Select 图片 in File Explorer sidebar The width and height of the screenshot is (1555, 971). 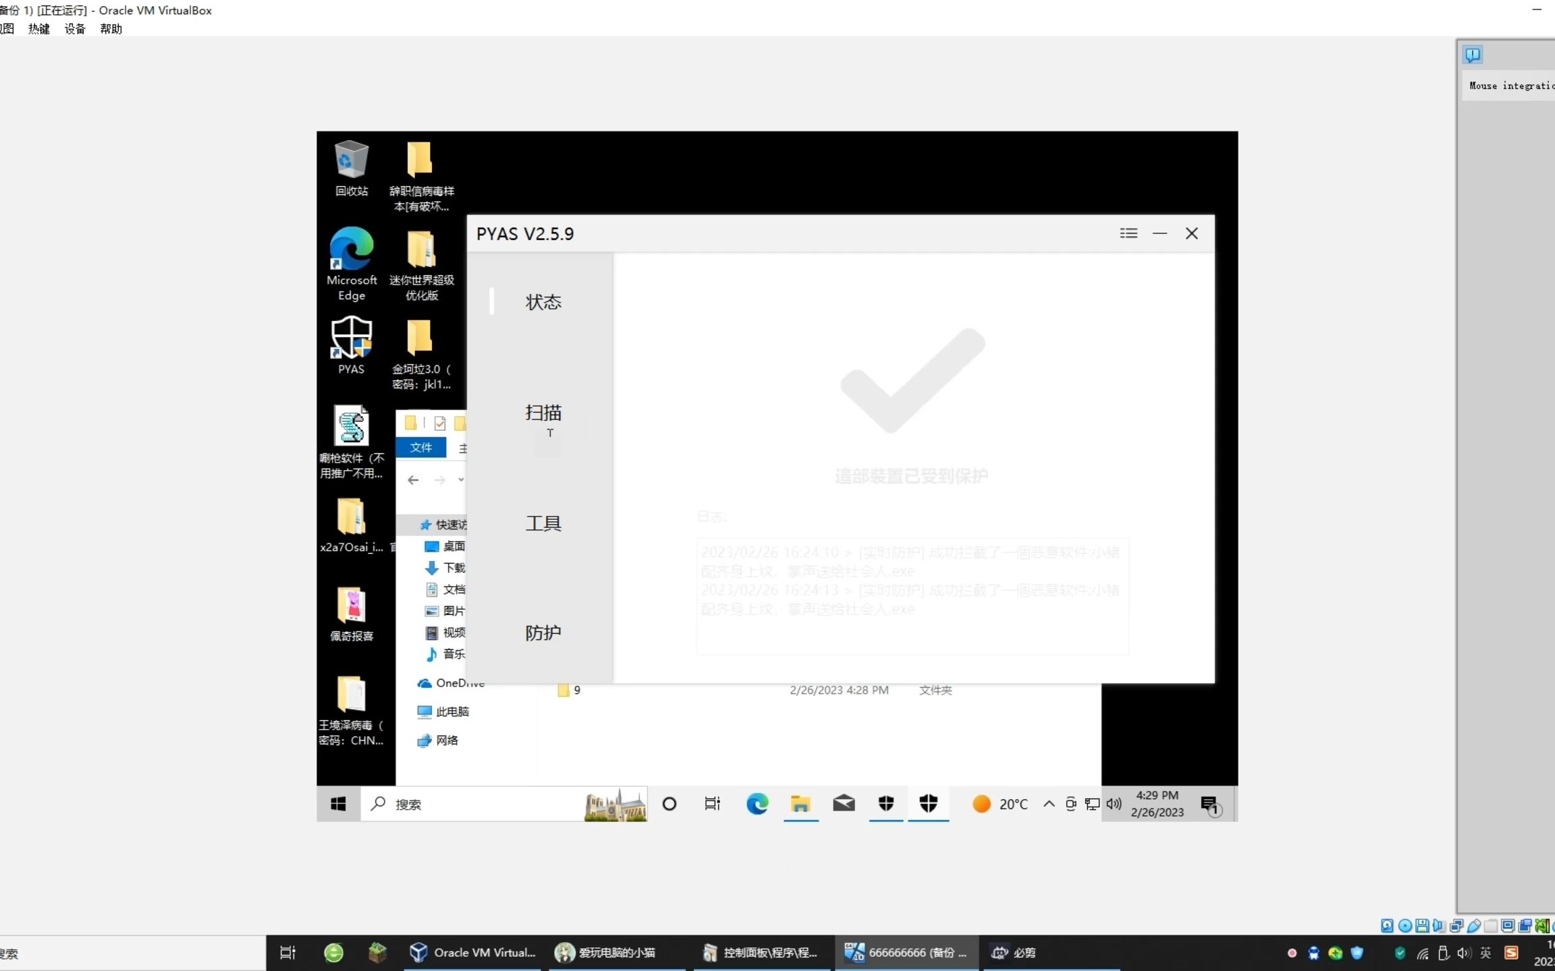click(x=445, y=610)
